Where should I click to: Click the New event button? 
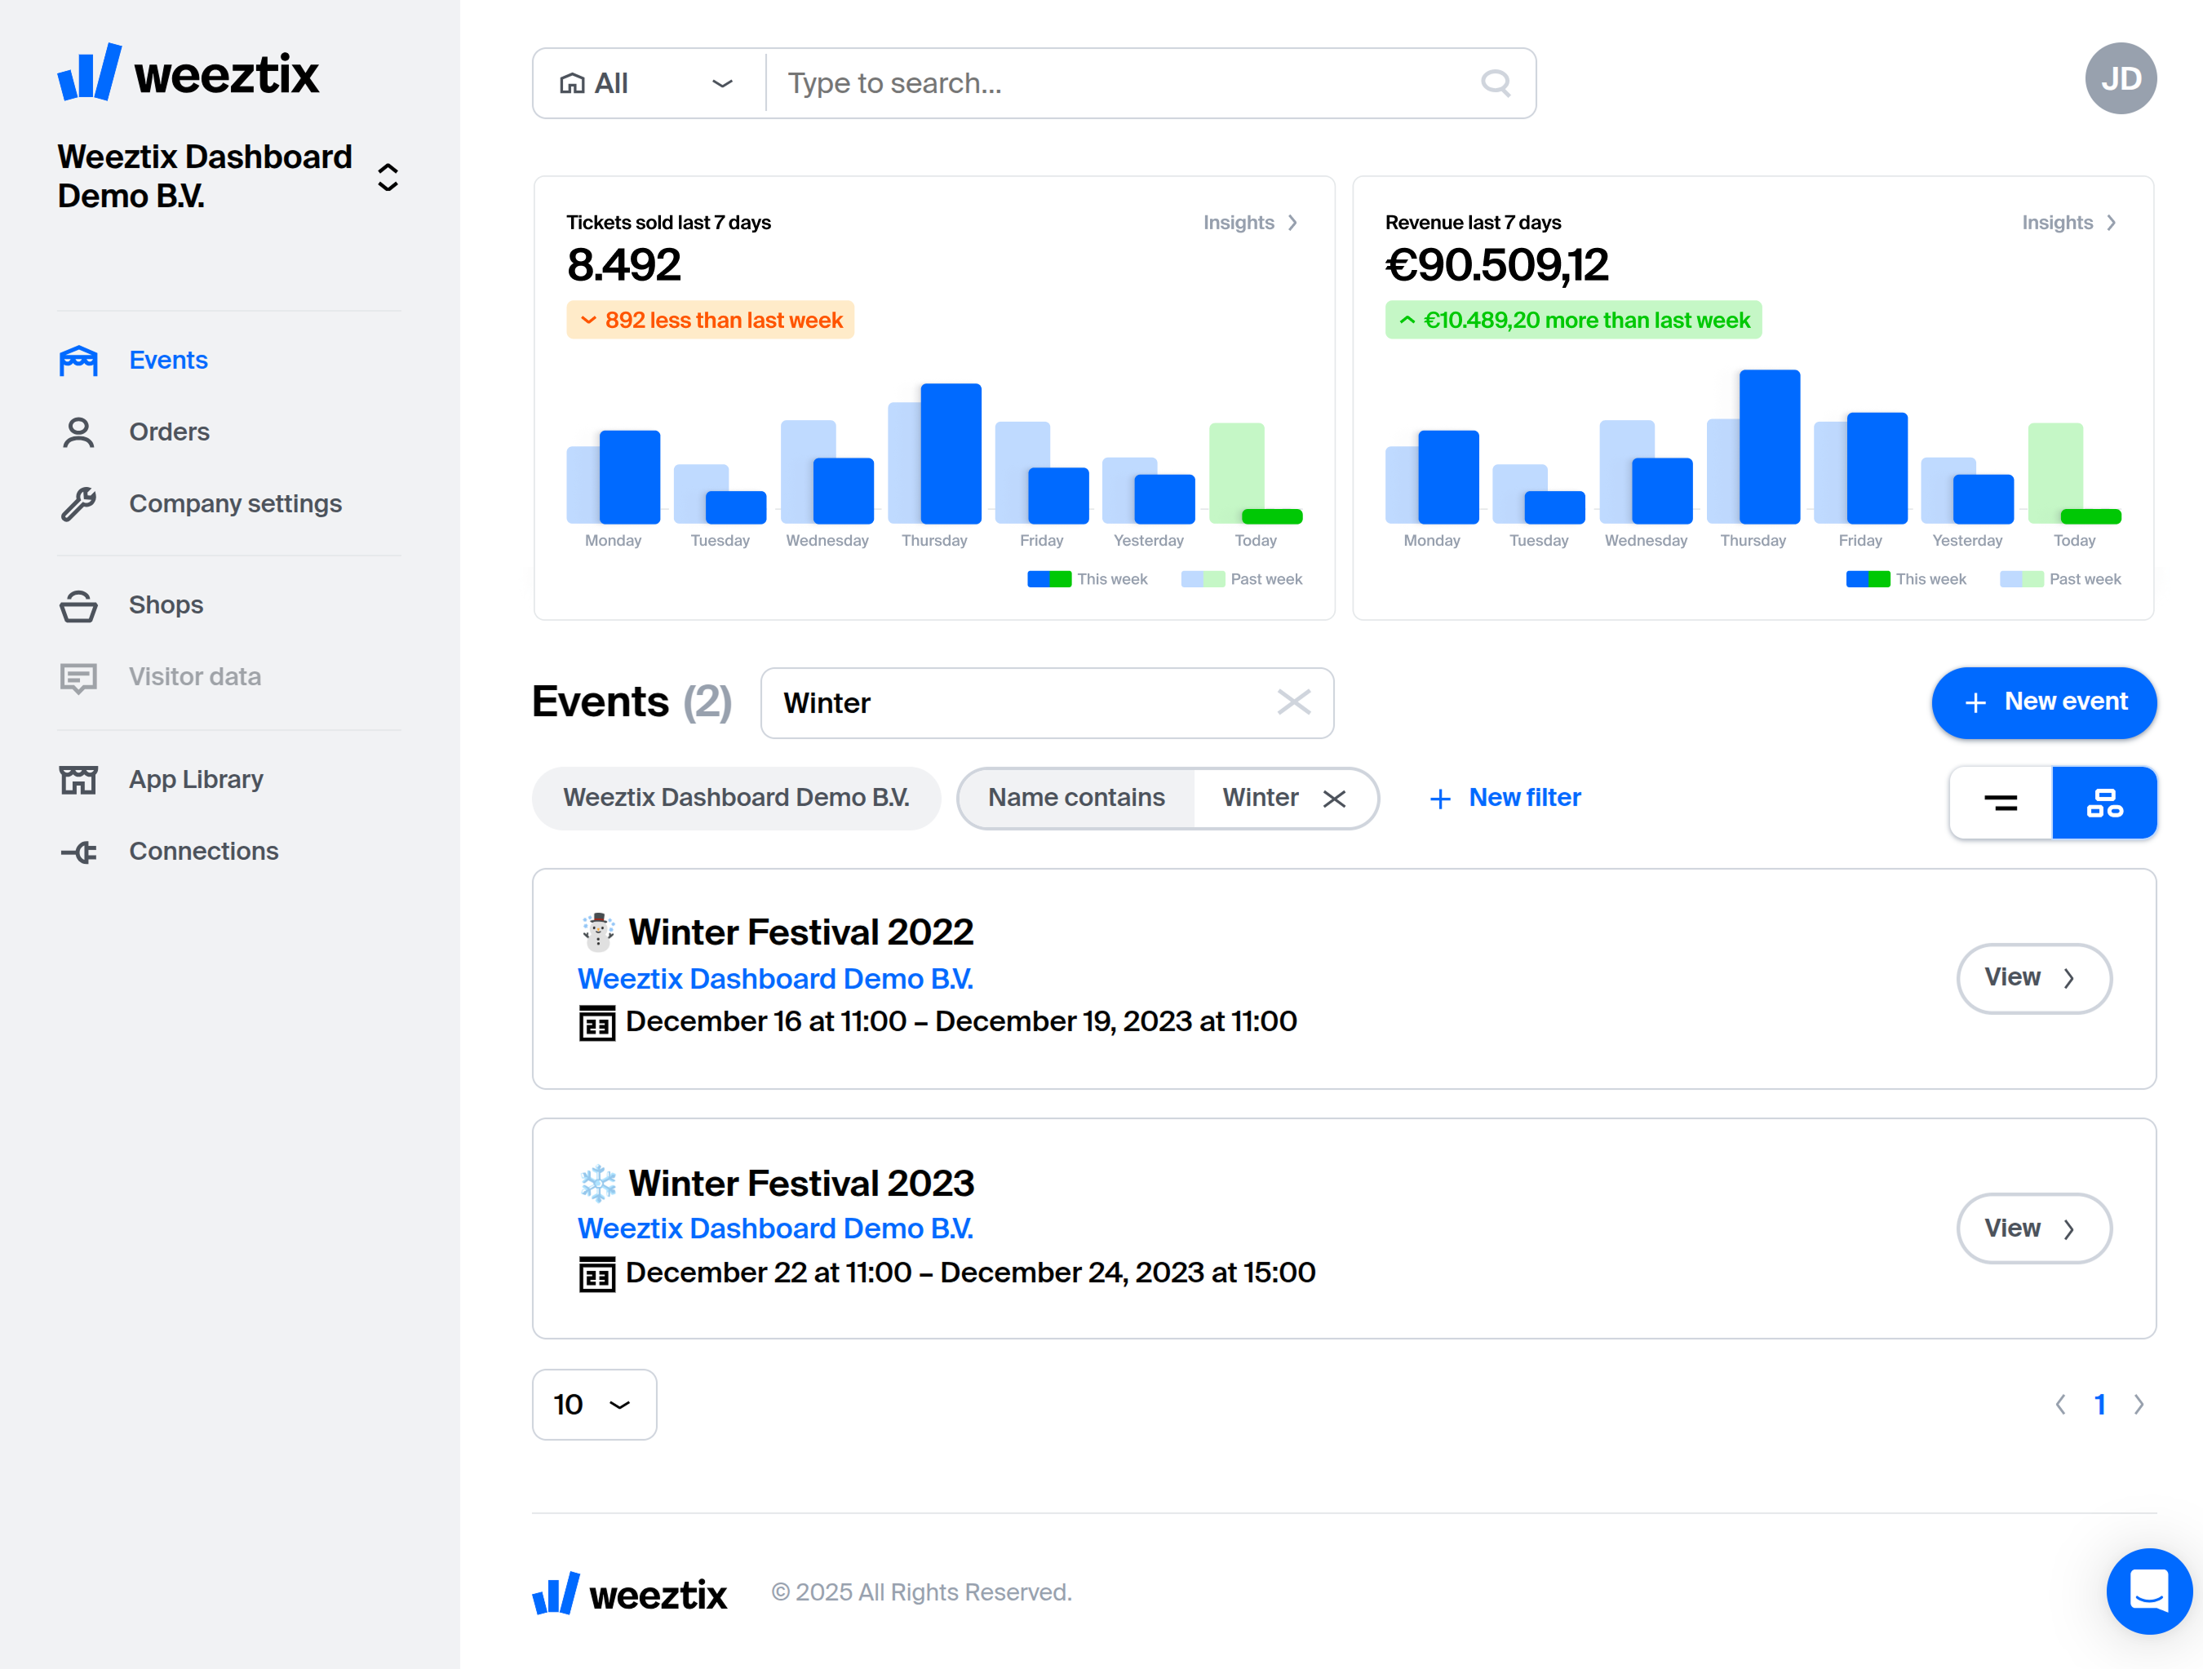click(2044, 702)
